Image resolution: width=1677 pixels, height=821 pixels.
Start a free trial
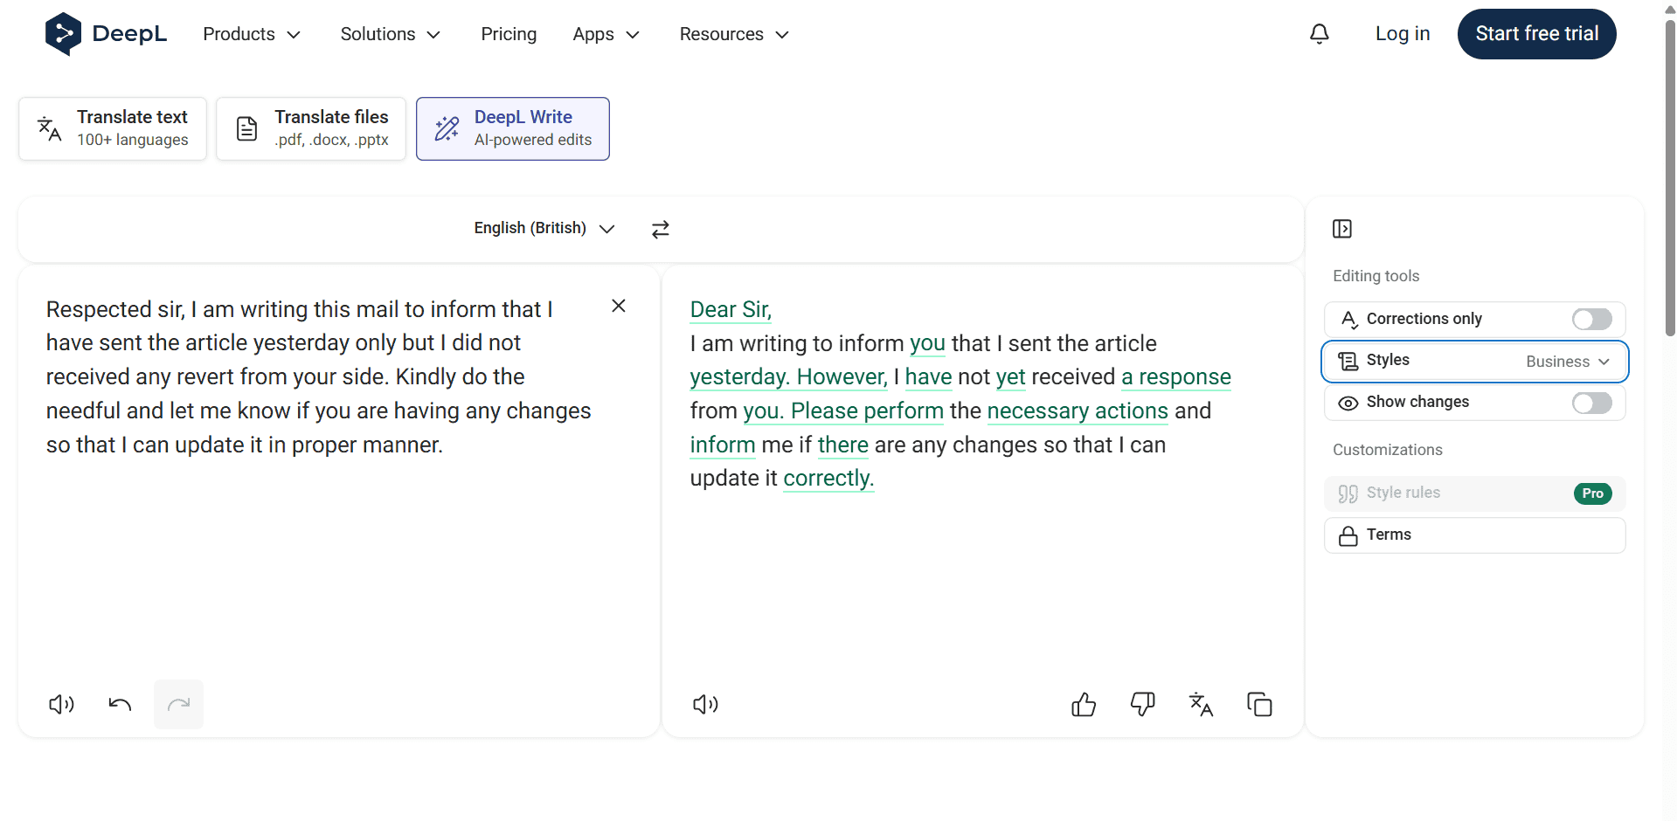[1536, 33]
